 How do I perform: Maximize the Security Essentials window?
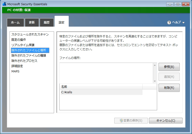pos(178,4)
